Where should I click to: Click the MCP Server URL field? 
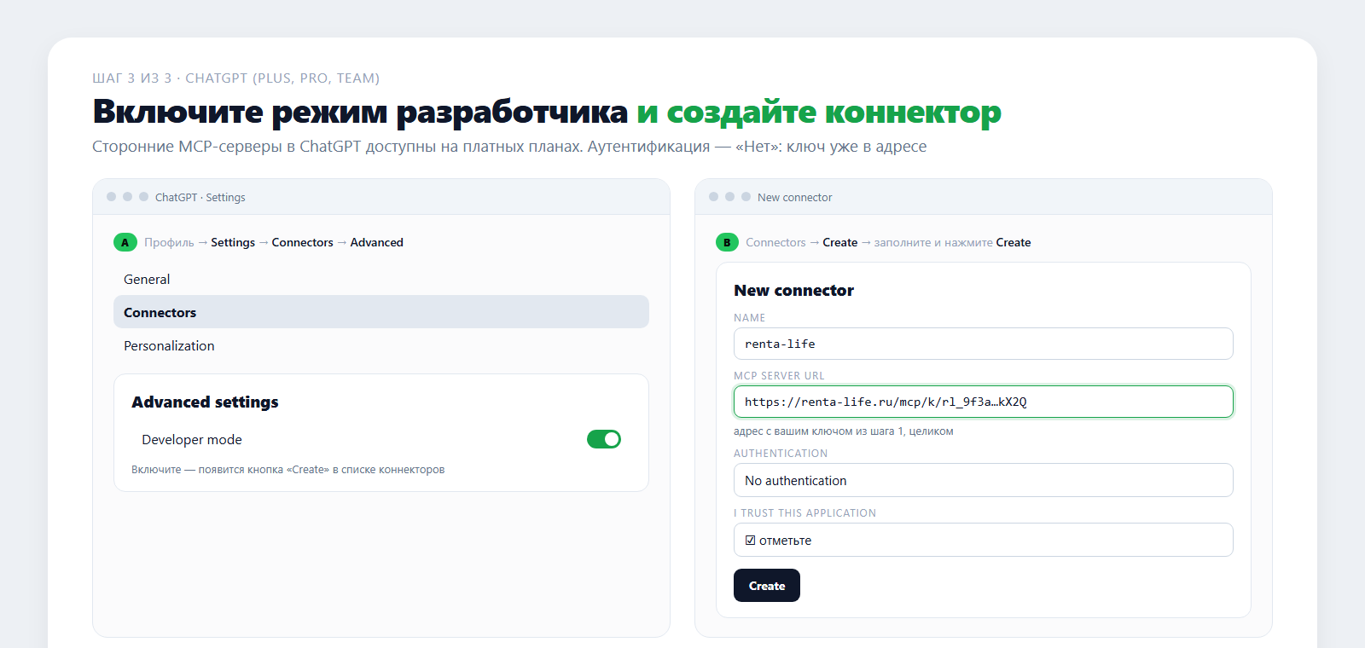click(x=984, y=402)
